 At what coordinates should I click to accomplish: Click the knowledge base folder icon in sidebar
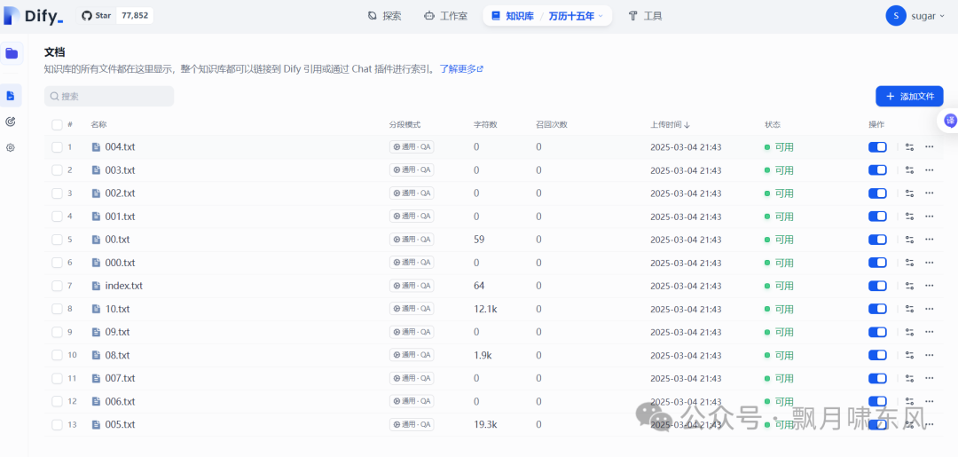(x=12, y=54)
